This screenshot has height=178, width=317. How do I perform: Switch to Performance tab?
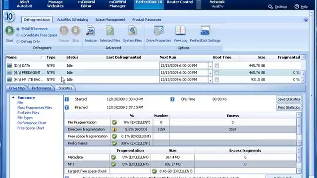pos(41,88)
